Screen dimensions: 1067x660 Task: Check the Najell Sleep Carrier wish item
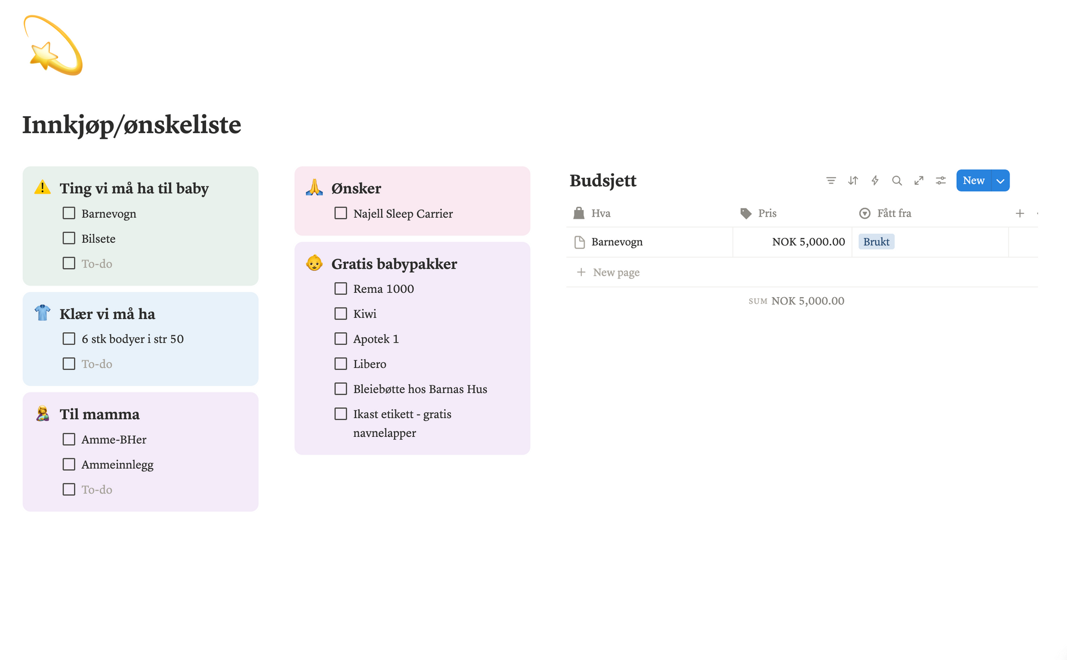point(340,213)
